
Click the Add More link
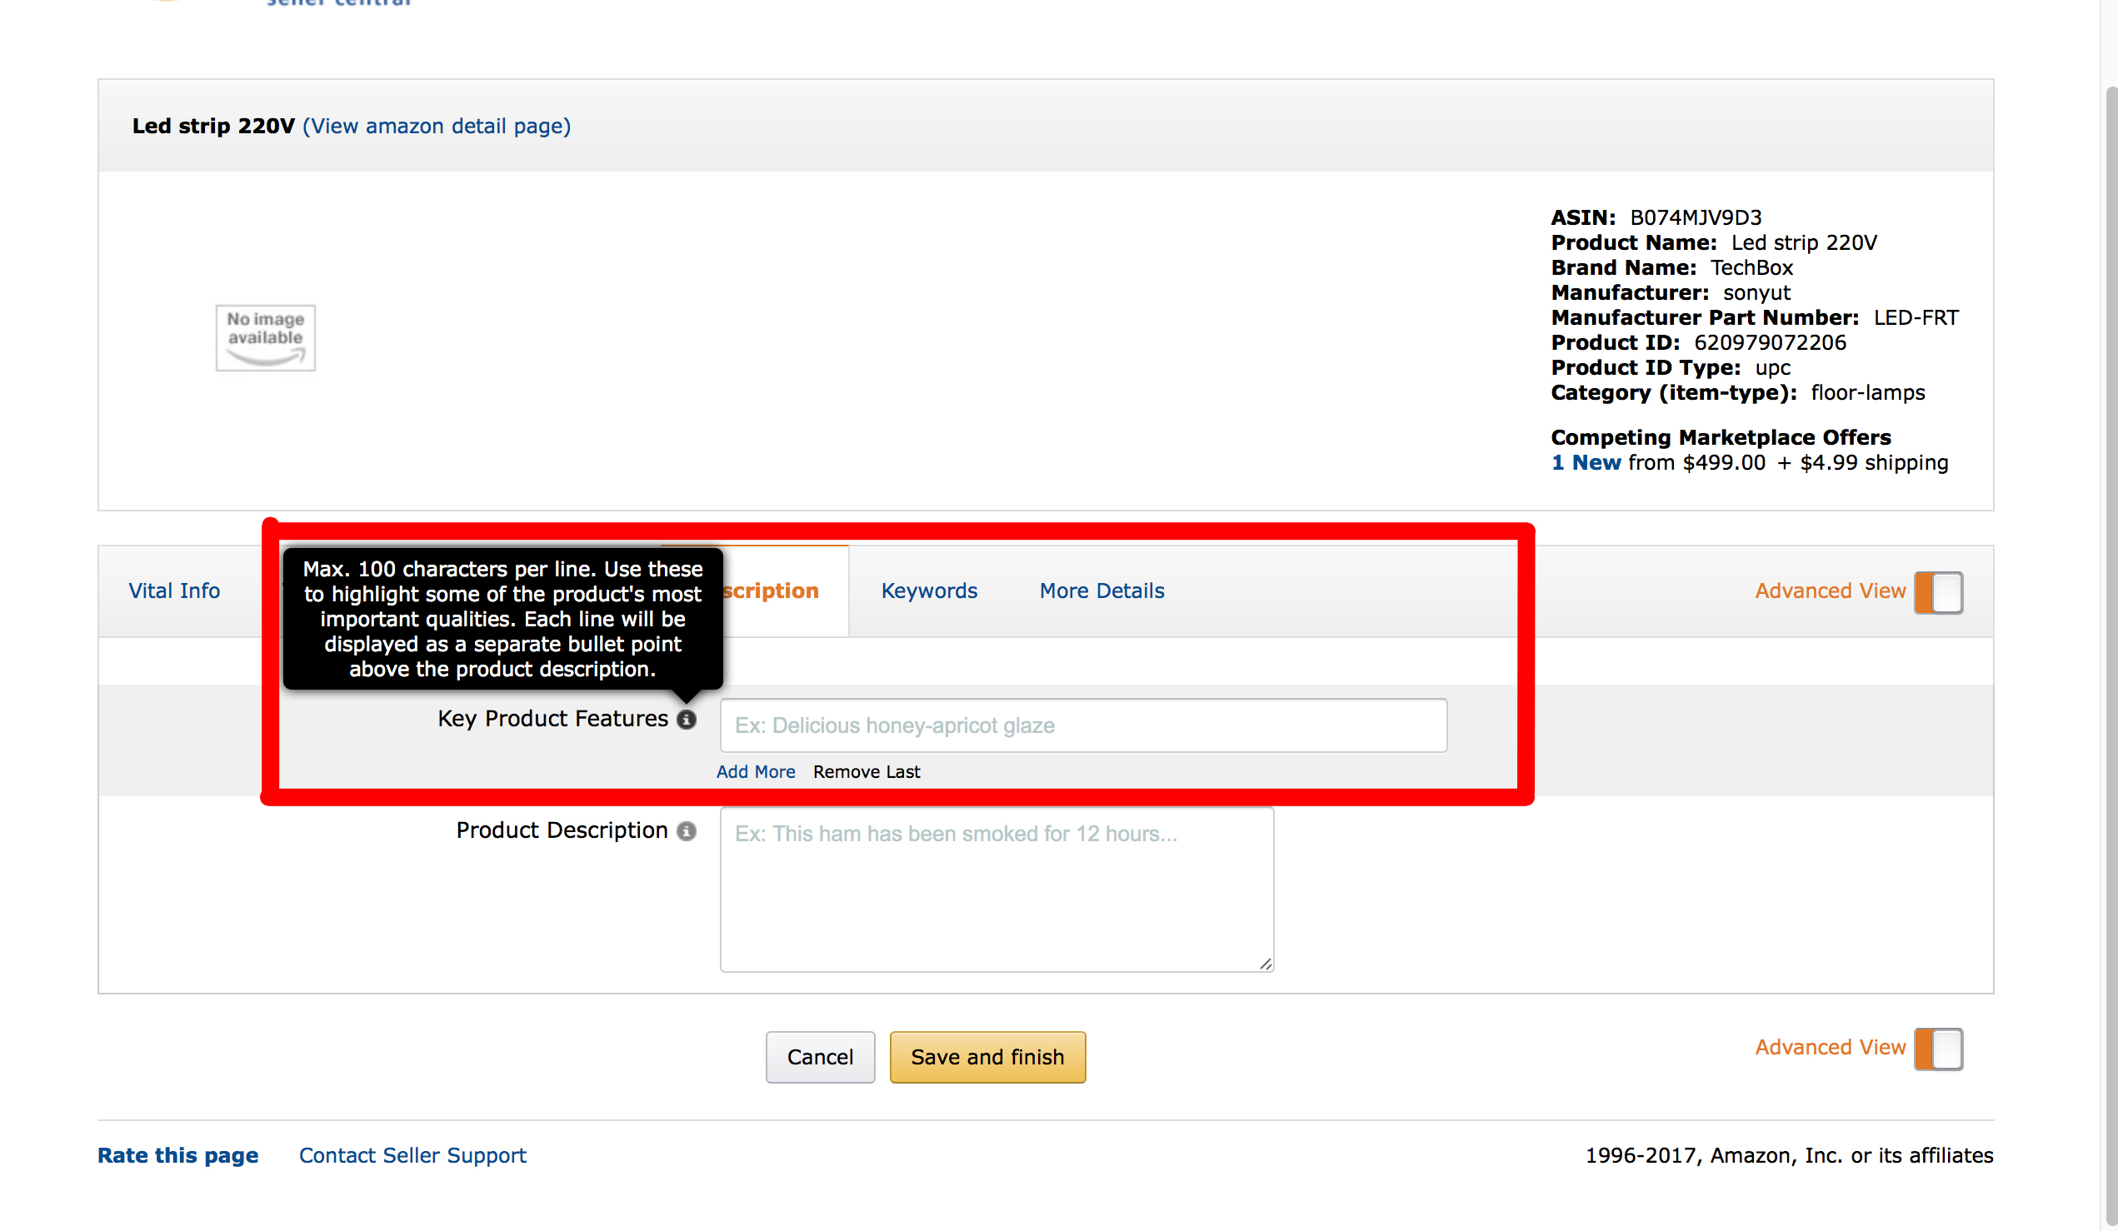755,771
